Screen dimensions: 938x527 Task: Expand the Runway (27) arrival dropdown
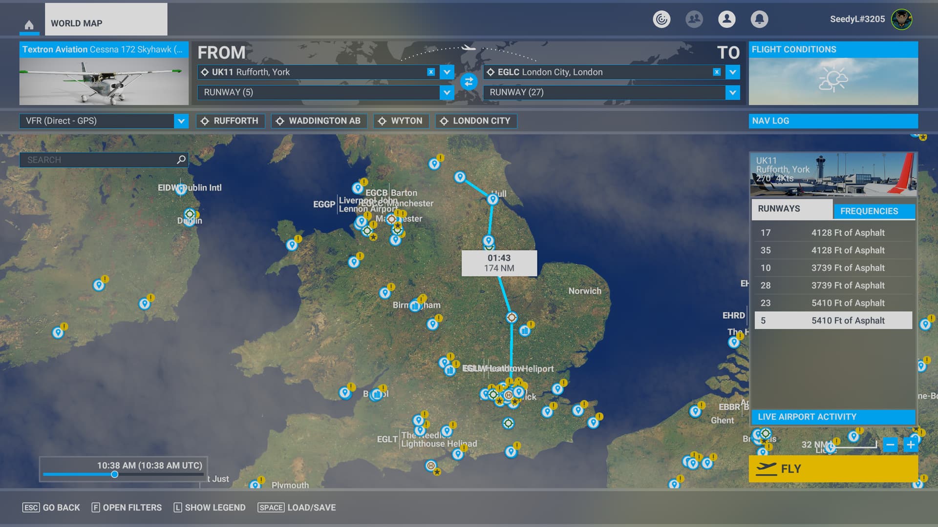[732, 92]
